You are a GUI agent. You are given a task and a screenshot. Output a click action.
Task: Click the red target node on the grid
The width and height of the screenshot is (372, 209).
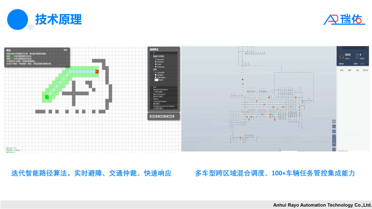[97, 72]
